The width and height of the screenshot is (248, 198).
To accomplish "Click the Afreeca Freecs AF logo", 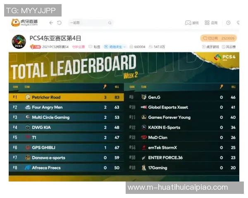I will [28, 167].
